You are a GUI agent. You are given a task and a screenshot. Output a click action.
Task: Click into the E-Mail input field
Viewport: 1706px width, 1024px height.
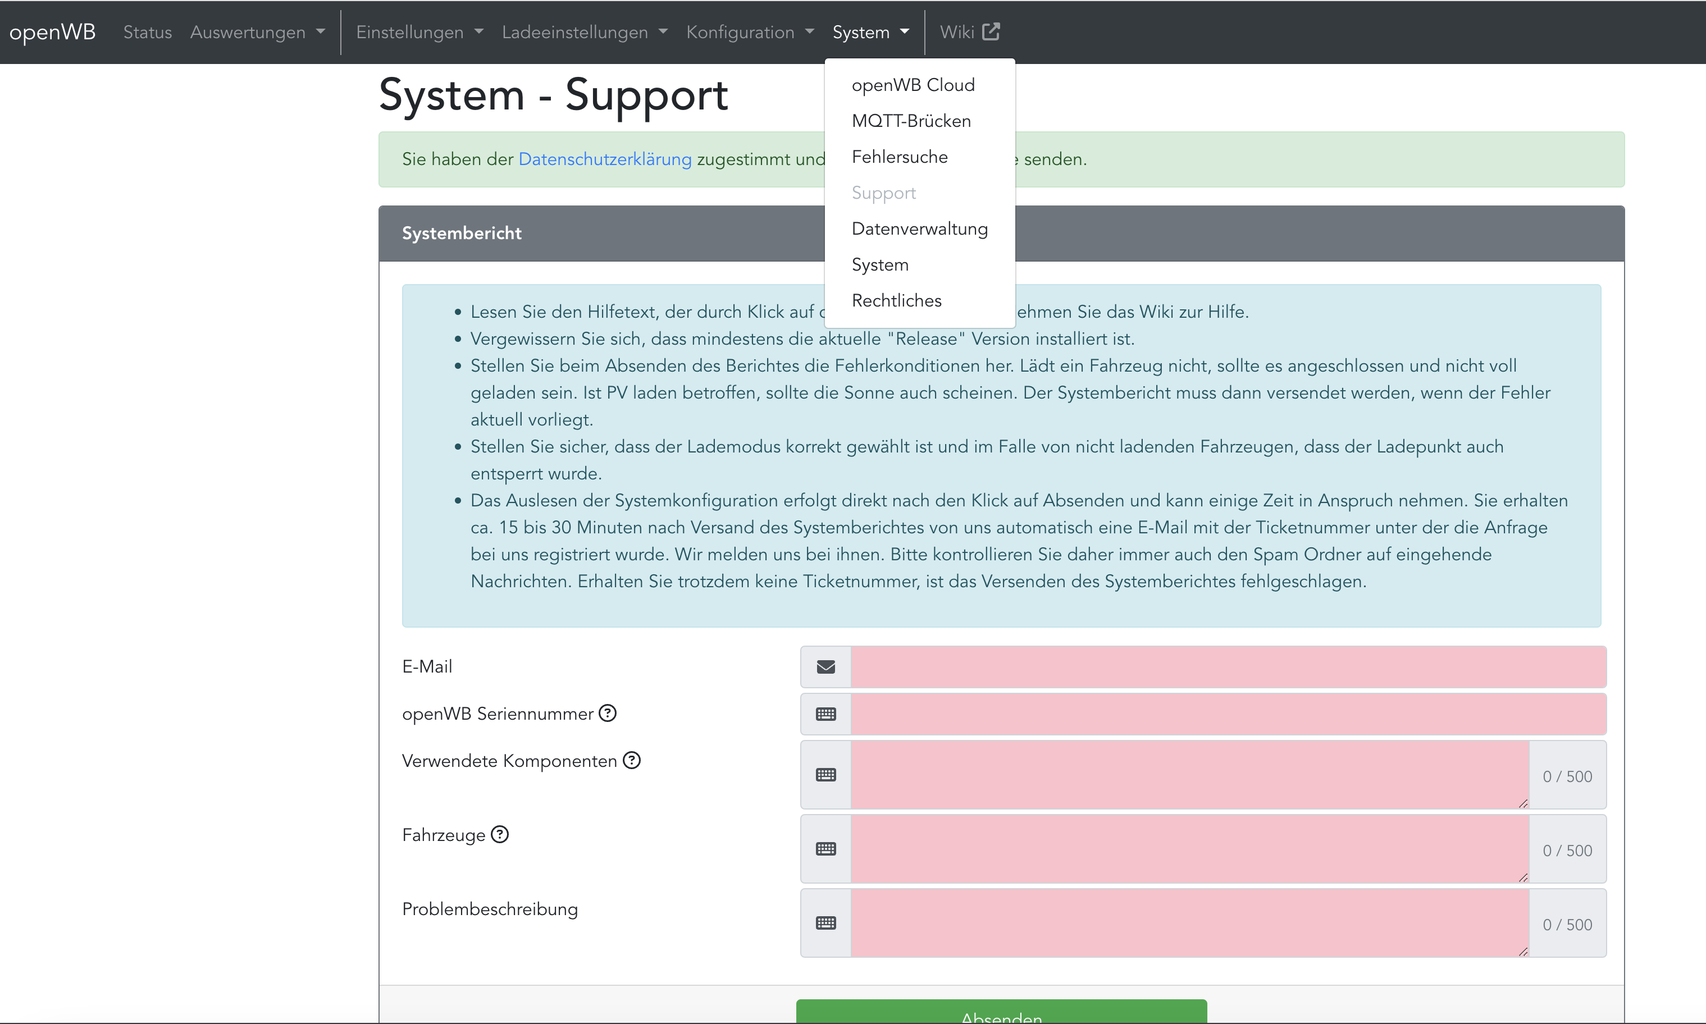click(1228, 666)
